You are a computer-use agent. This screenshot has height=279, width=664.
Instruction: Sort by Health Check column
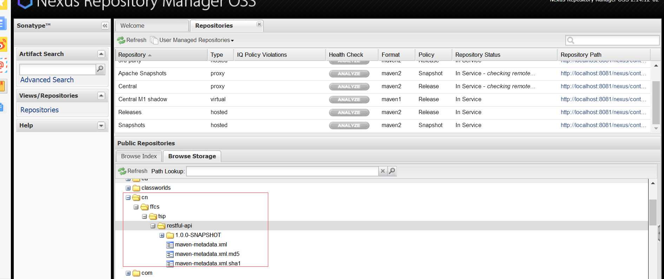(x=352, y=55)
